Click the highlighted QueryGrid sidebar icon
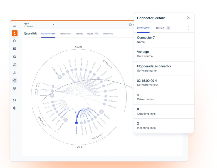 15,81
